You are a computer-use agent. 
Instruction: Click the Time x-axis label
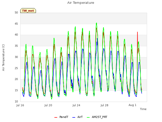143,109
